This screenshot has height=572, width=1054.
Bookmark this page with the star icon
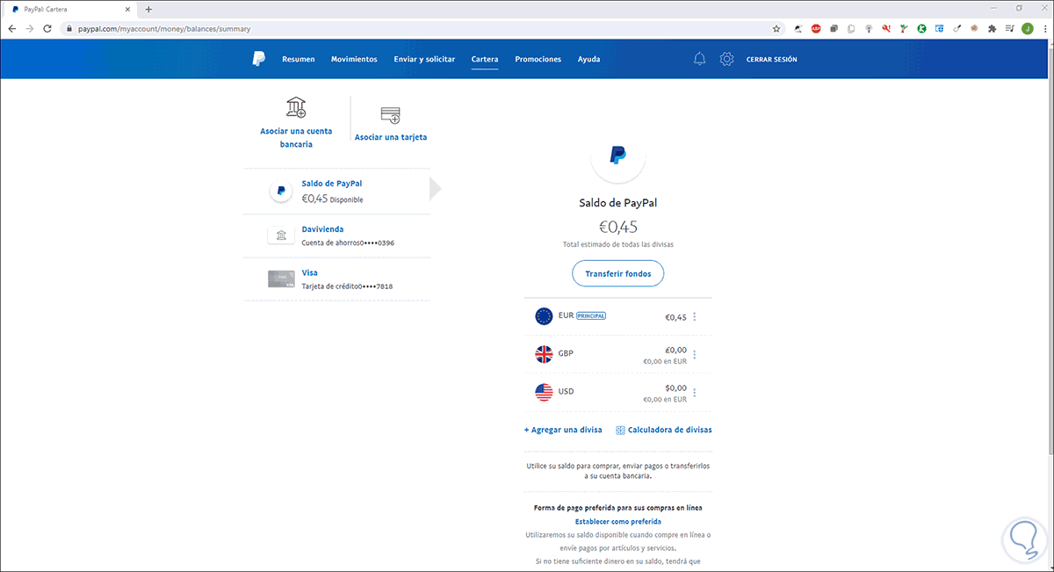click(776, 29)
